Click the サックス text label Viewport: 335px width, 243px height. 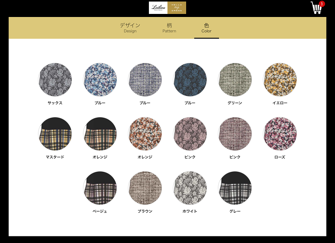(55, 103)
